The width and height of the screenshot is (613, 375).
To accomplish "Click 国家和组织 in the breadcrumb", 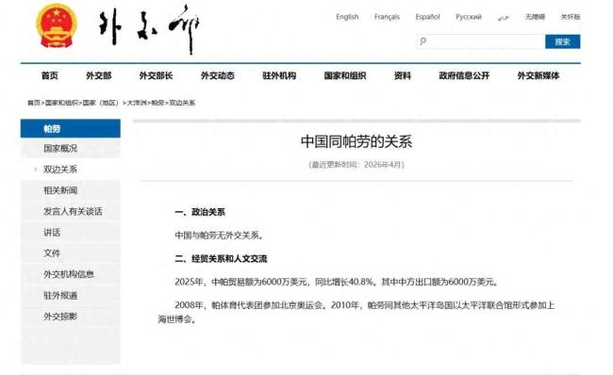I will 61,103.
